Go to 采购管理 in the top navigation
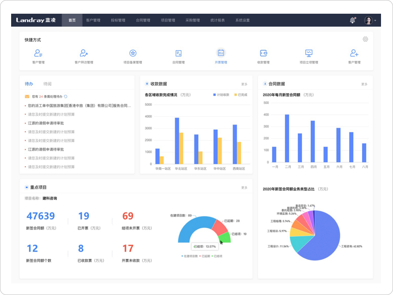393x295 pixels. point(193,20)
